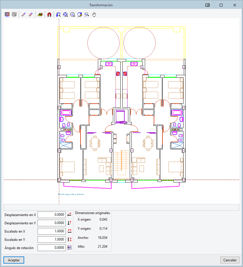Click the redraw view icon
Viewport: 243px width, 267px height.
pos(80,15)
